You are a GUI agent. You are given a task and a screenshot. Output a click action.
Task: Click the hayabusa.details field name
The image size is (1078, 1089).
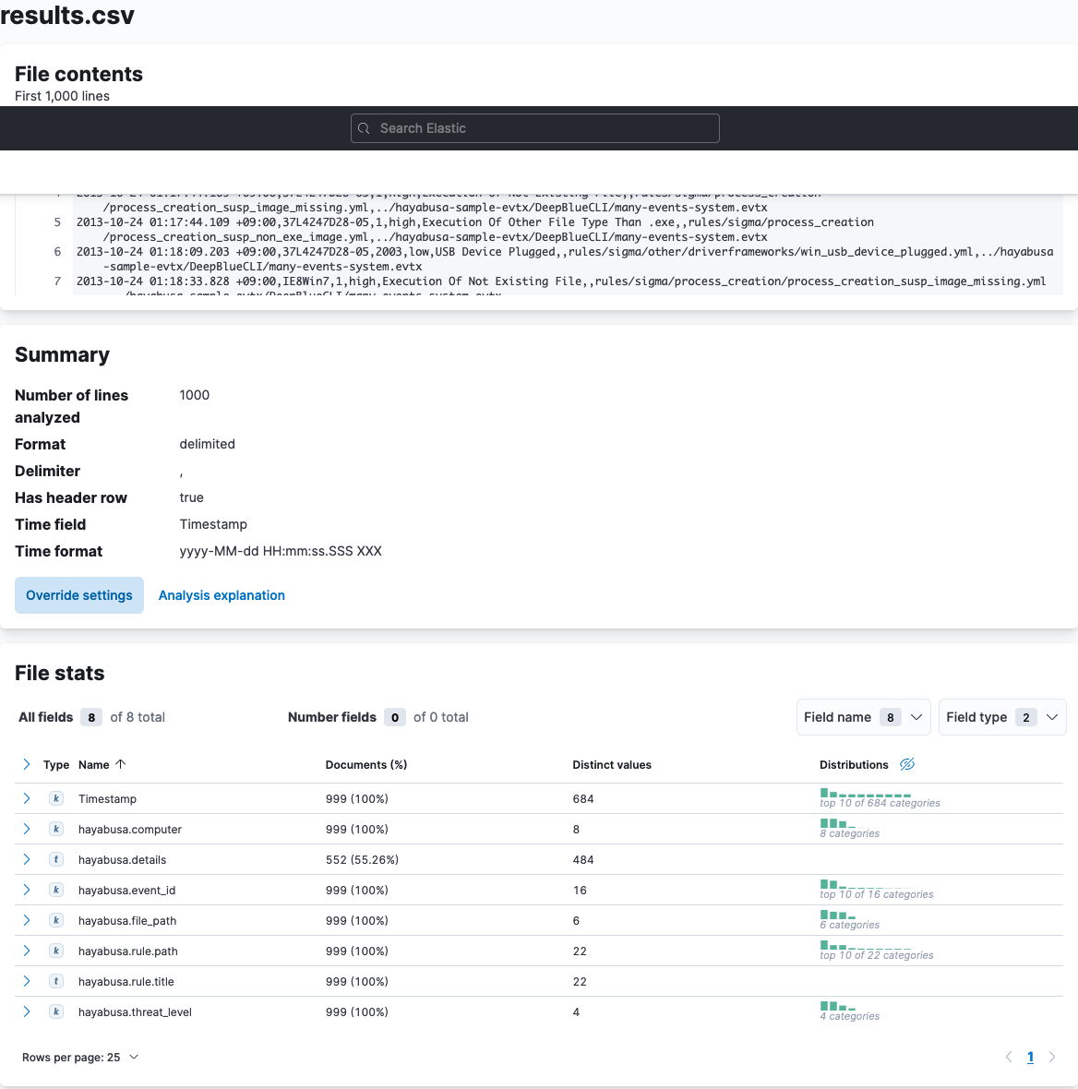point(122,860)
